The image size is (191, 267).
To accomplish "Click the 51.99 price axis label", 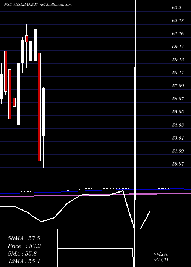I will 178,151.
